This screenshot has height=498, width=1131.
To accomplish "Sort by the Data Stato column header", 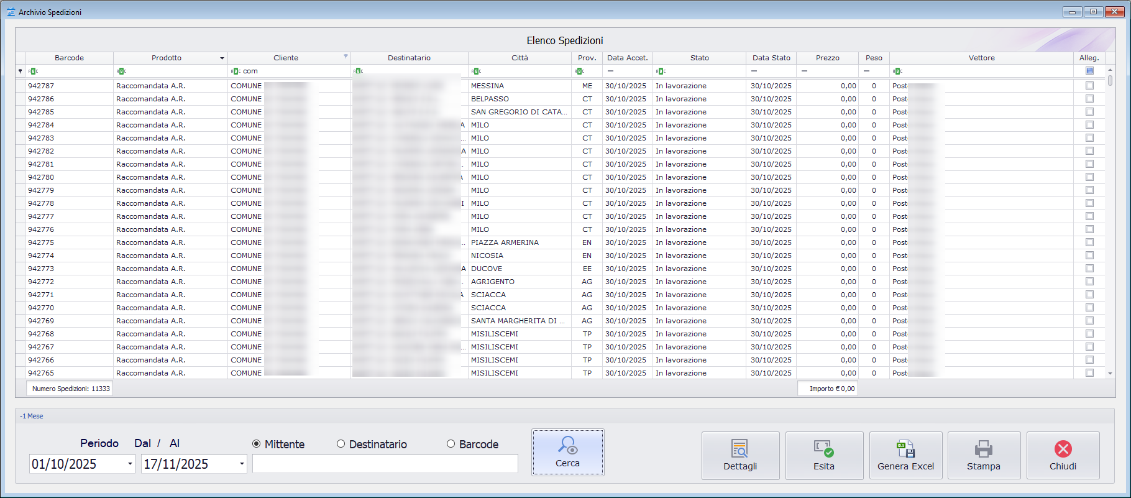I will point(771,58).
